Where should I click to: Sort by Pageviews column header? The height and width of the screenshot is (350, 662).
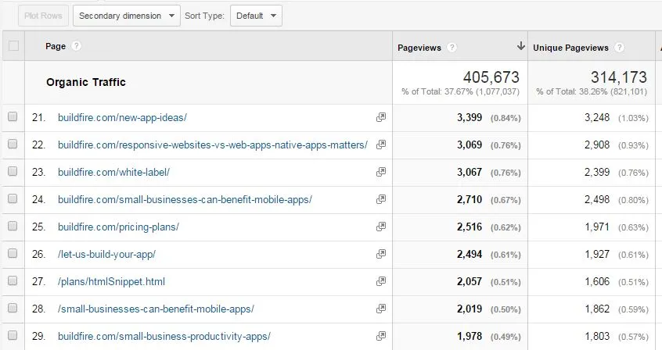pyautogui.click(x=419, y=48)
